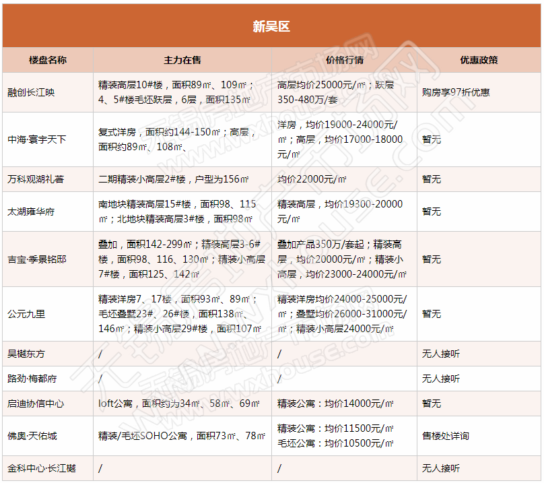Open the 金科中心·长江樾 property name

pos(41,468)
